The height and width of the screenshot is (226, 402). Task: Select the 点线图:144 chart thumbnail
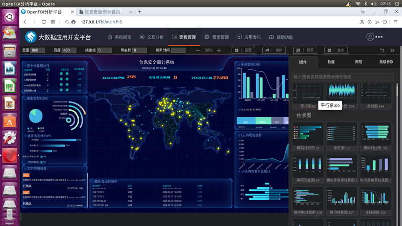(375, 96)
